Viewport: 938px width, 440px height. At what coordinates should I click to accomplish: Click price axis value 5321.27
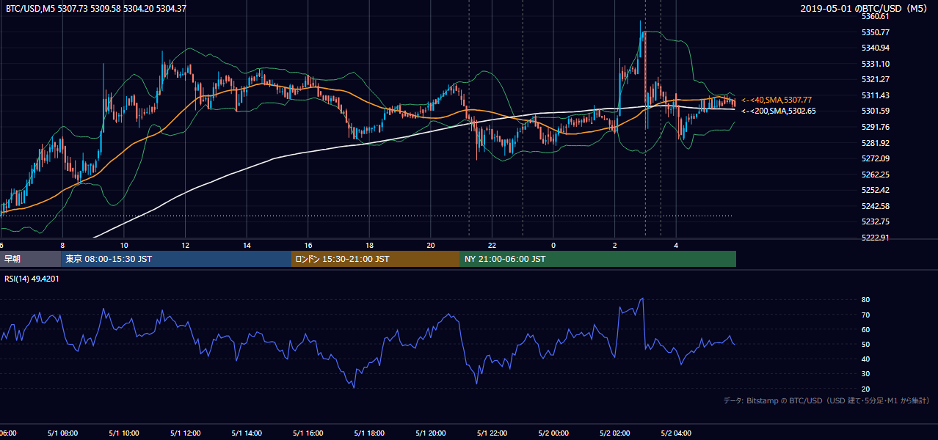coord(876,79)
